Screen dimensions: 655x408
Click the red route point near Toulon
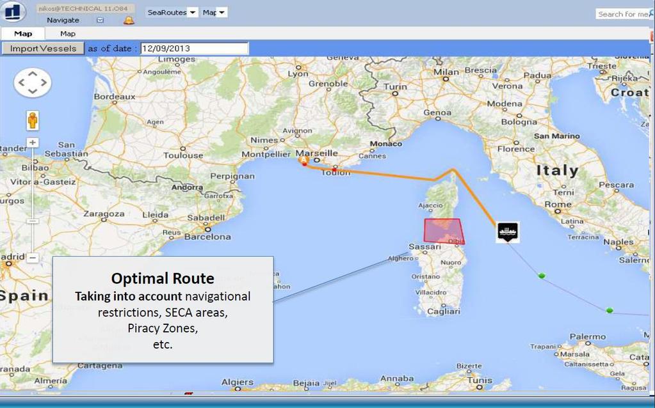[334, 170]
